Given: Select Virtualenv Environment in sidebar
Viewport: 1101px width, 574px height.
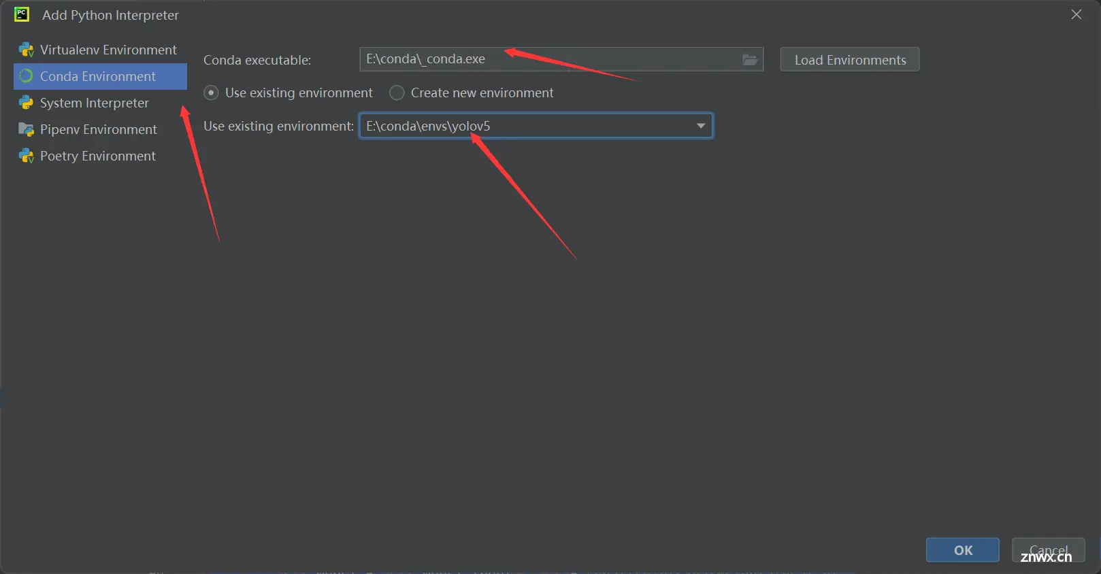Looking at the screenshot, I should pos(100,50).
